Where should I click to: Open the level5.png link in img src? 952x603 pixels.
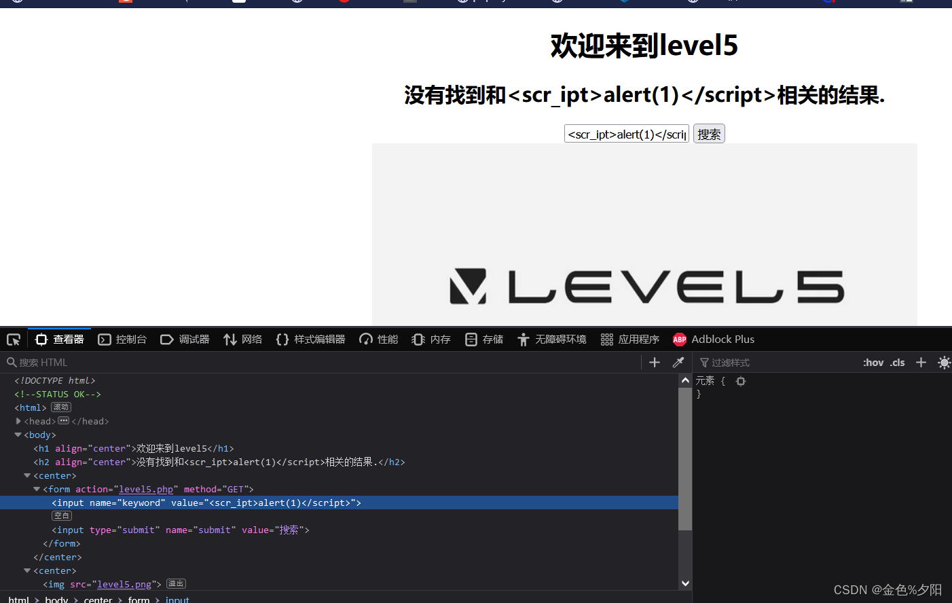pyautogui.click(x=124, y=585)
